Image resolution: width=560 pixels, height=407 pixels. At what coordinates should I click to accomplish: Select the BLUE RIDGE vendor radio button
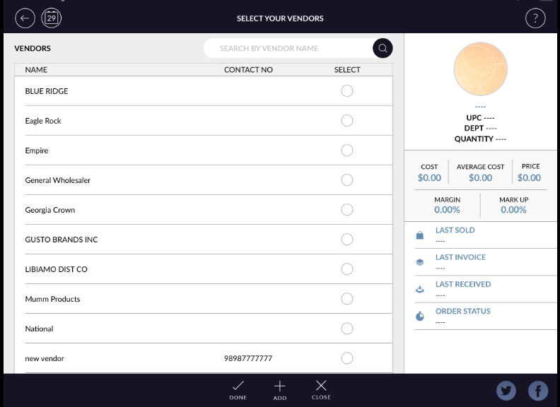346,91
